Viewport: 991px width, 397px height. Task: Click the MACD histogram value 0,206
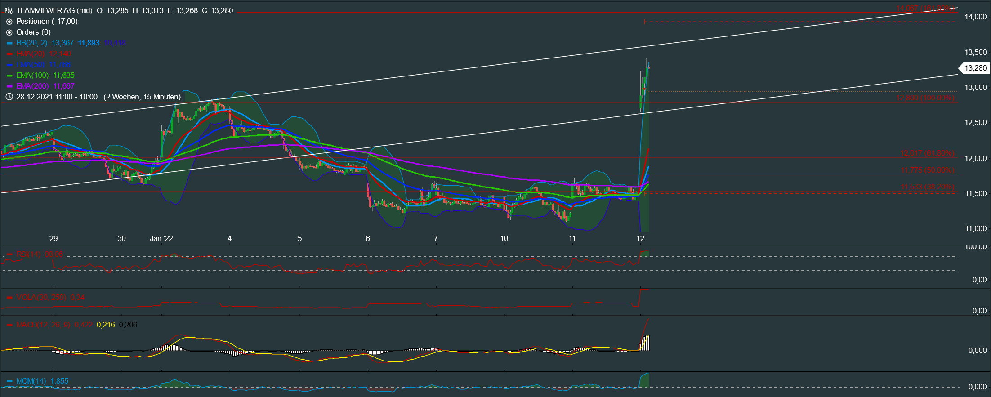tap(128, 325)
